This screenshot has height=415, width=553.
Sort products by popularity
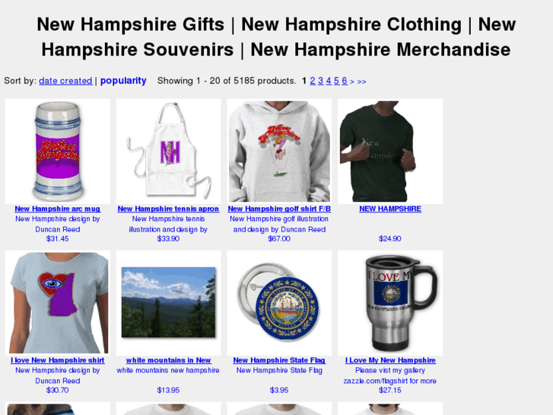tap(123, 81)
